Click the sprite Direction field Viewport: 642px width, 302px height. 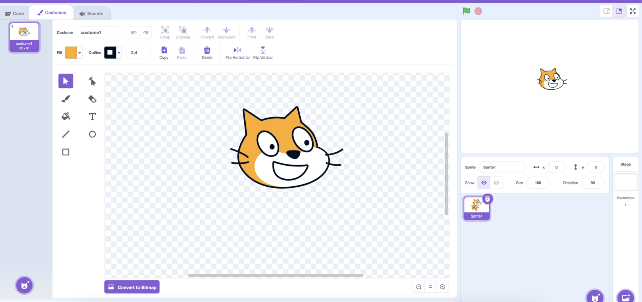[x=593, y=182]
